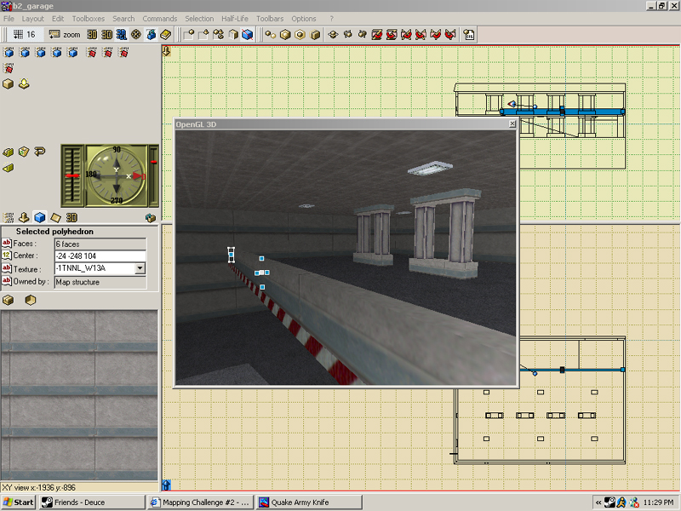Click the Center coordinates input field

pyautogui.click(x=100, y=255)
